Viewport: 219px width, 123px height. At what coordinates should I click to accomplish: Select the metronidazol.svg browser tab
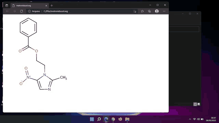(29, 5)
